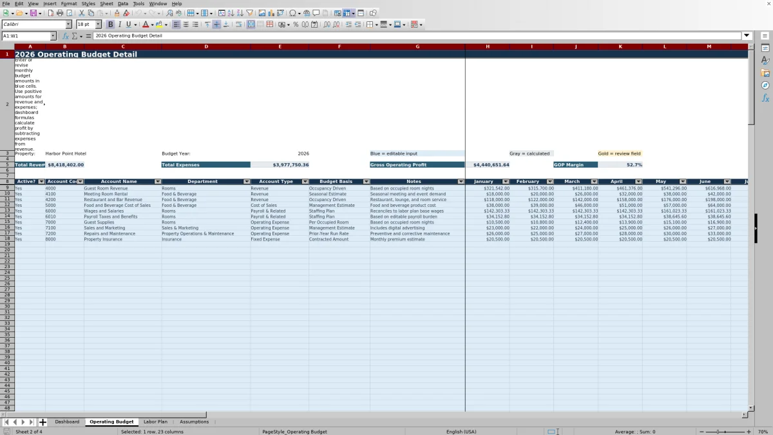
Task: Click the Align Left icon
Action: point(177,24)
